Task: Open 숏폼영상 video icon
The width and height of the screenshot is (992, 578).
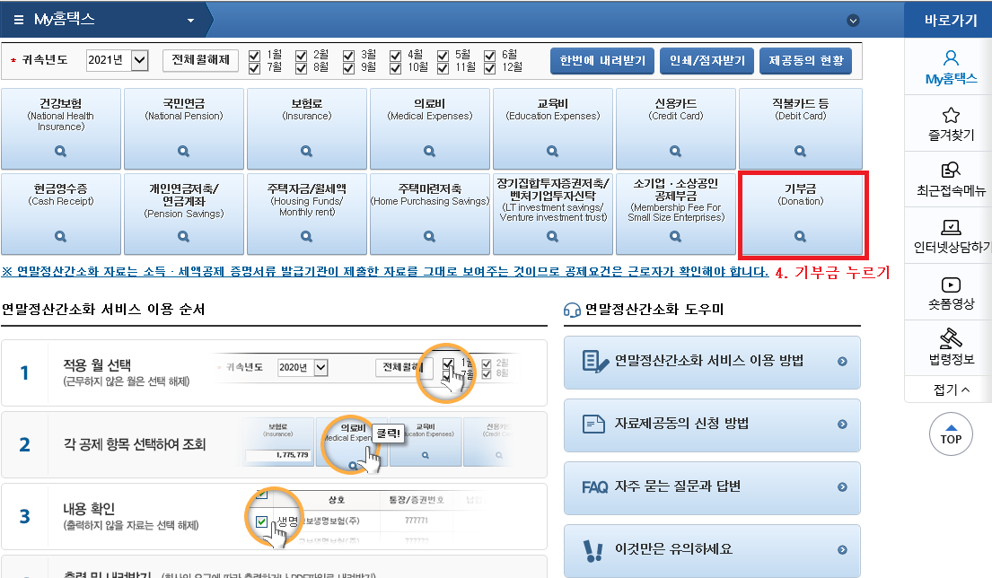Action: pos(951,285)
